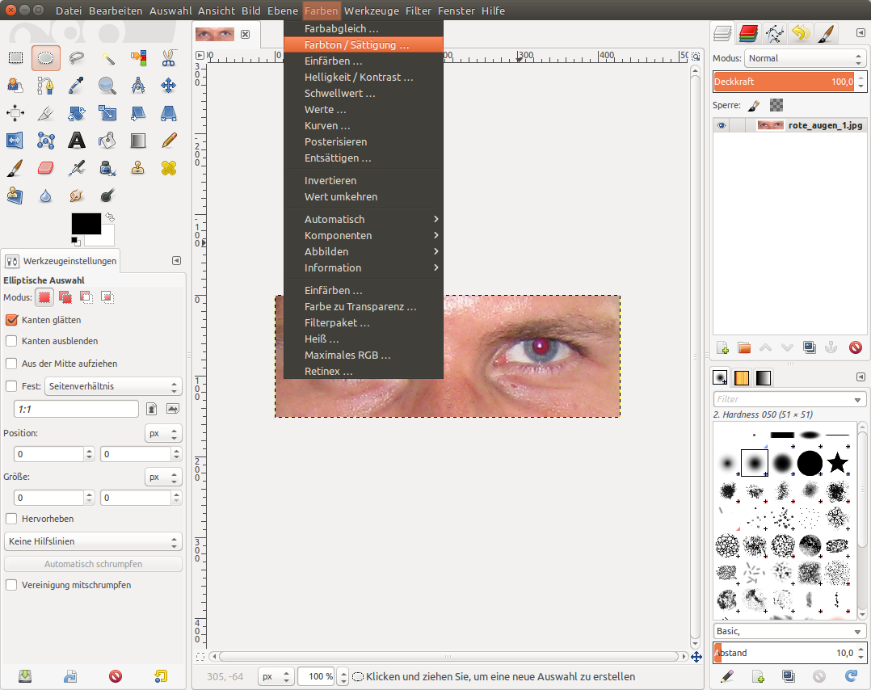Open the layer Modus dropdown
This screenshot has width=871, height=690.
(x=805, y=58)
